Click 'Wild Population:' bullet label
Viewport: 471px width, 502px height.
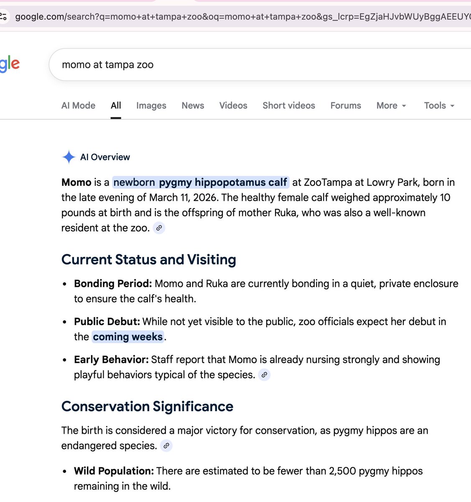tap(114, 471)
